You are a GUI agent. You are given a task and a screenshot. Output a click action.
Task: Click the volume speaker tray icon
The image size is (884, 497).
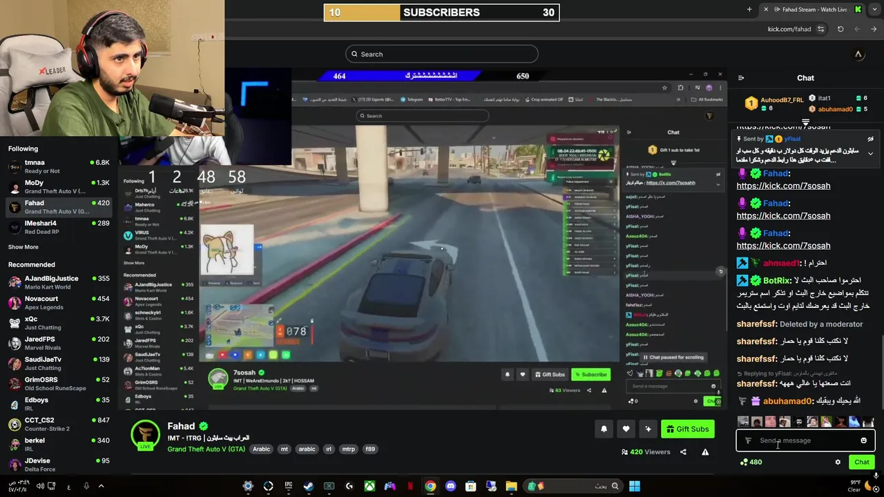tap(39, 486)
